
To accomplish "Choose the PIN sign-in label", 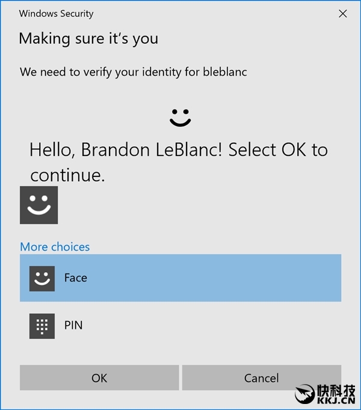I will (x=73, y=326).
